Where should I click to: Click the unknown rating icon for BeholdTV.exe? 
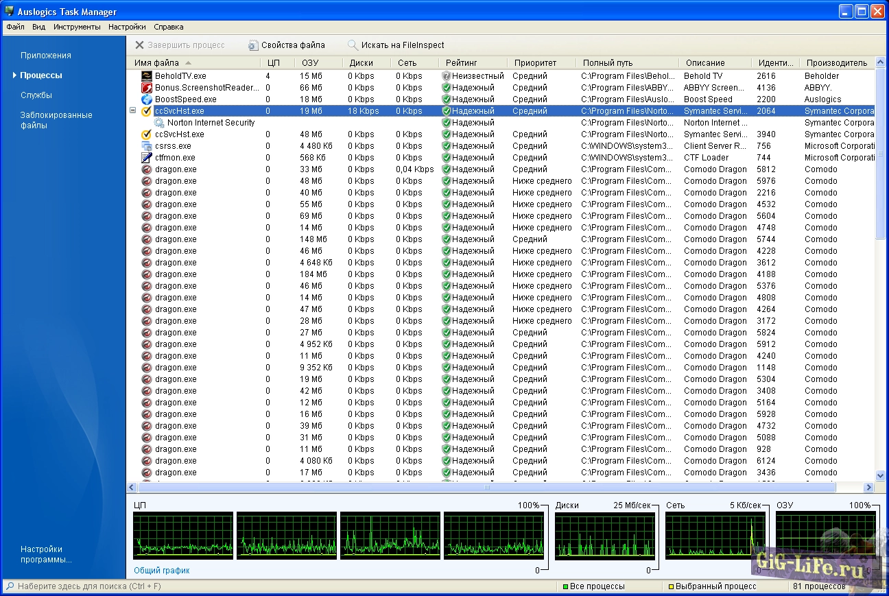[446, 76]
